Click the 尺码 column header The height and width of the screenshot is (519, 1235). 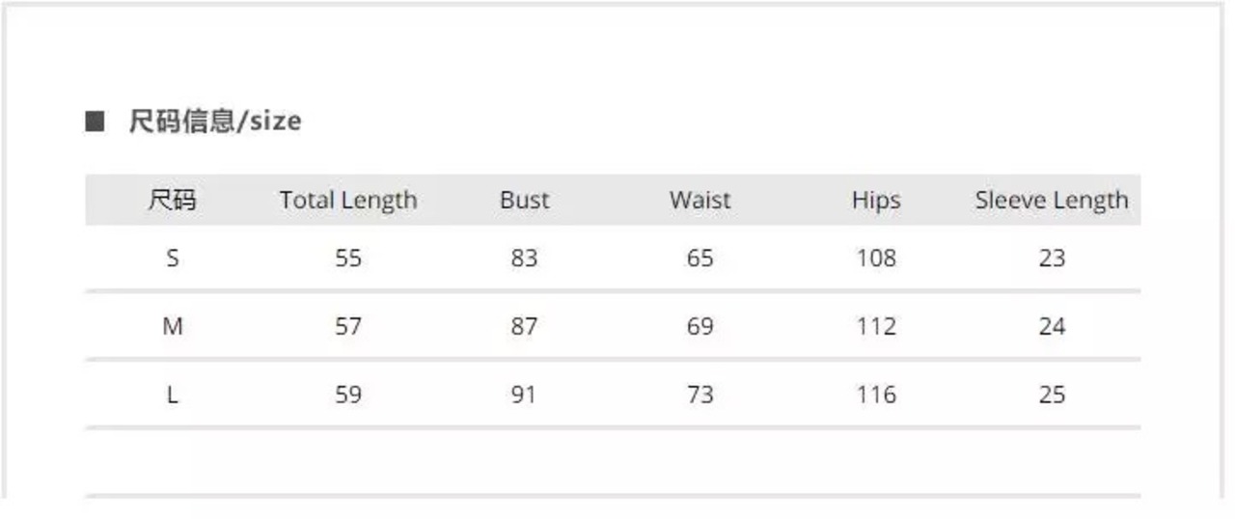pyautogui.click(x=172, y=200)
